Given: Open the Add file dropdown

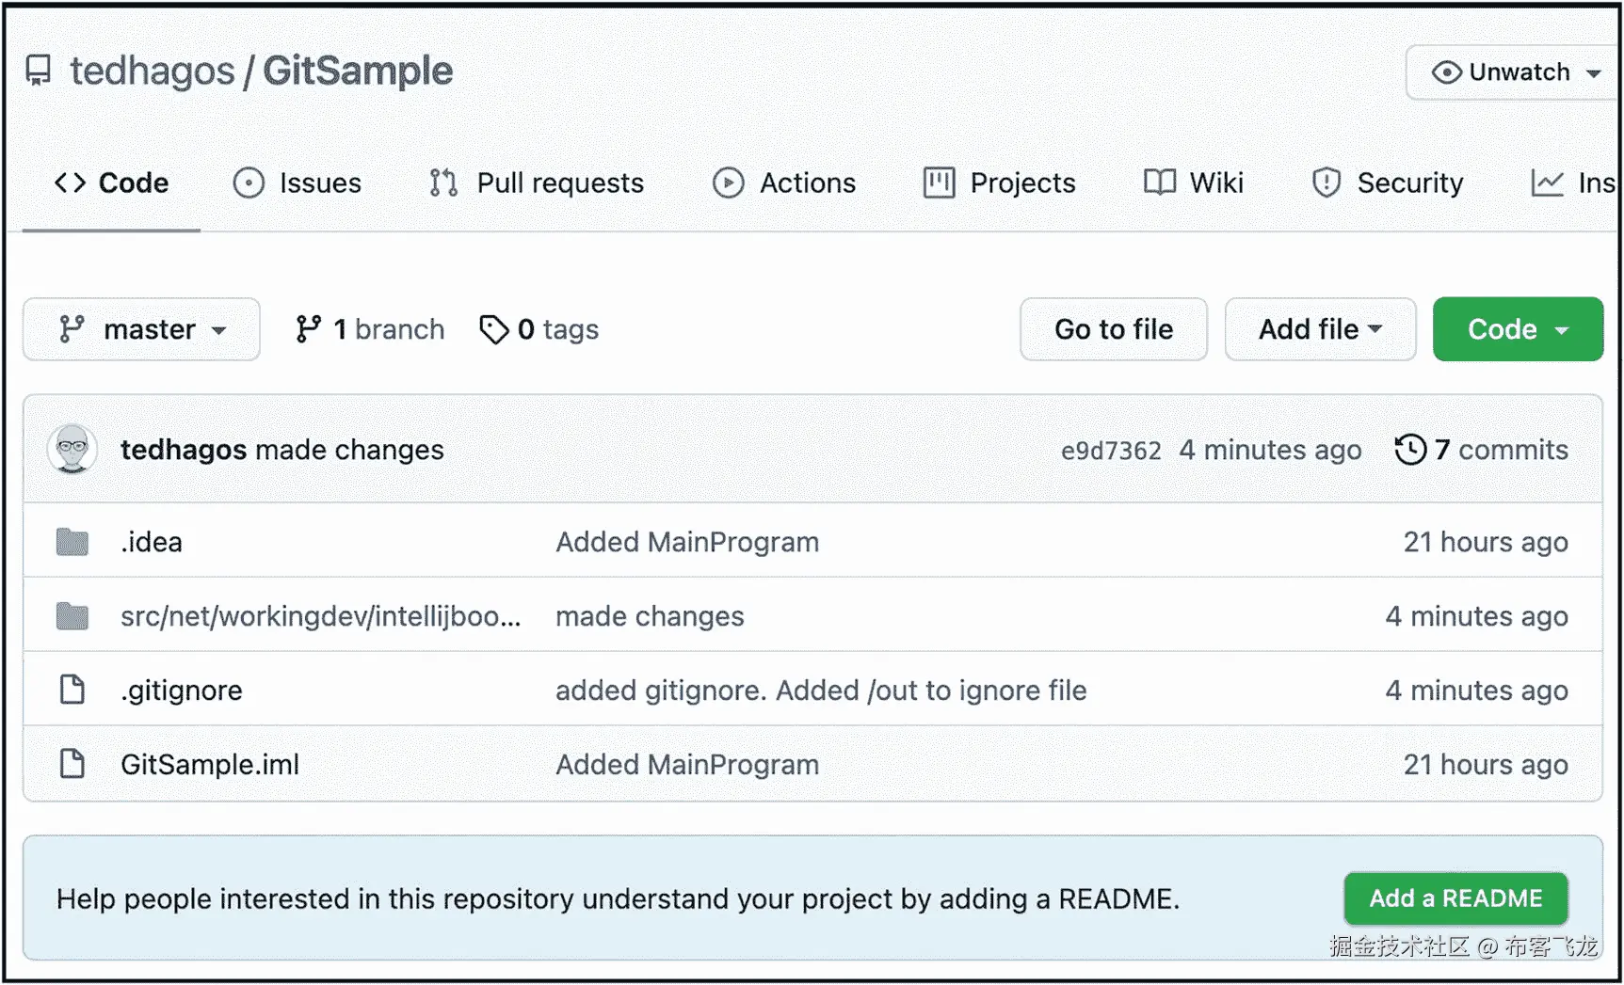Looking at the screenshot, I should 1320,329.
